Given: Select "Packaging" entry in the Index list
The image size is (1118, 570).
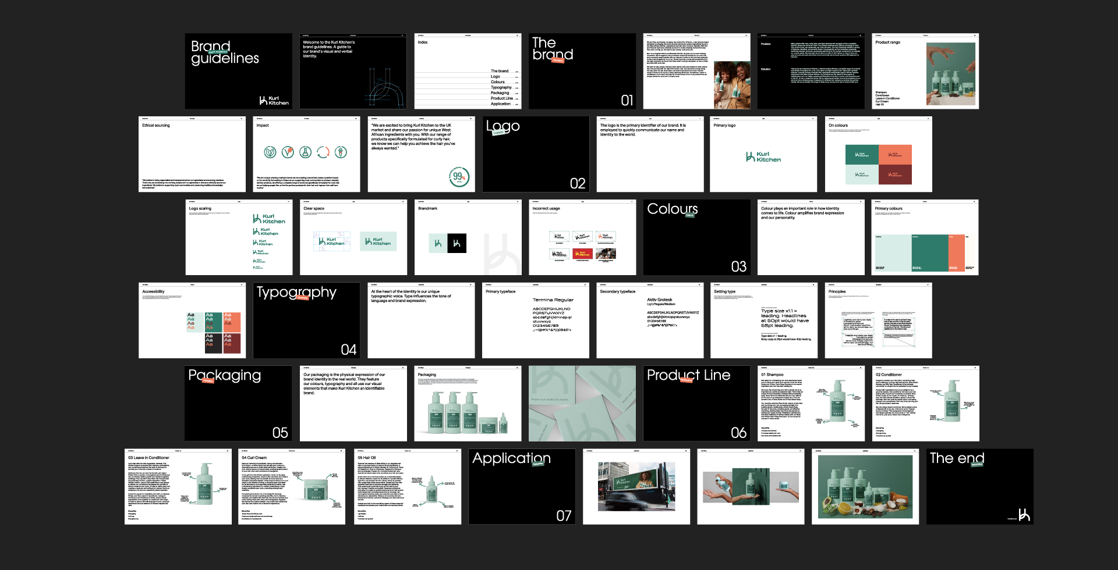Looking at the screenshot, I should [x=500, y=92].
